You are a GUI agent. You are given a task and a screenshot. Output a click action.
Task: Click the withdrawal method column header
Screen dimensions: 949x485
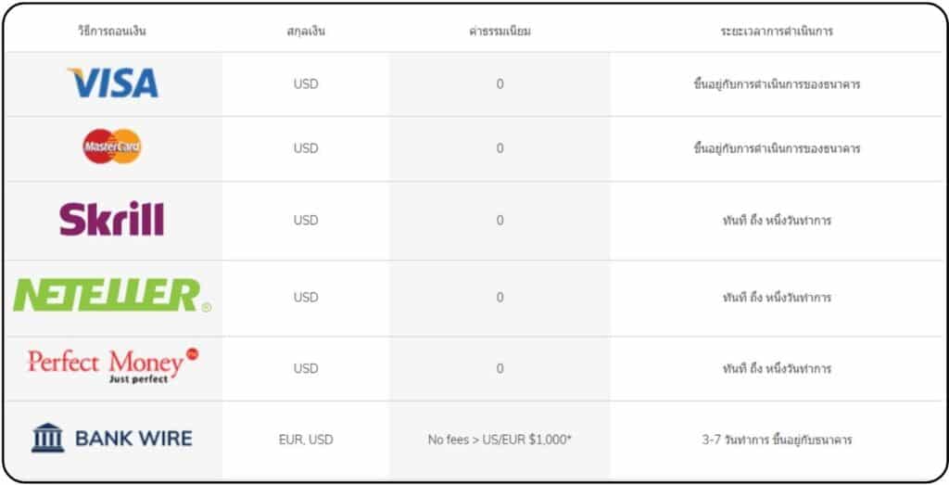pyautogui.click(x=112, y=31)
